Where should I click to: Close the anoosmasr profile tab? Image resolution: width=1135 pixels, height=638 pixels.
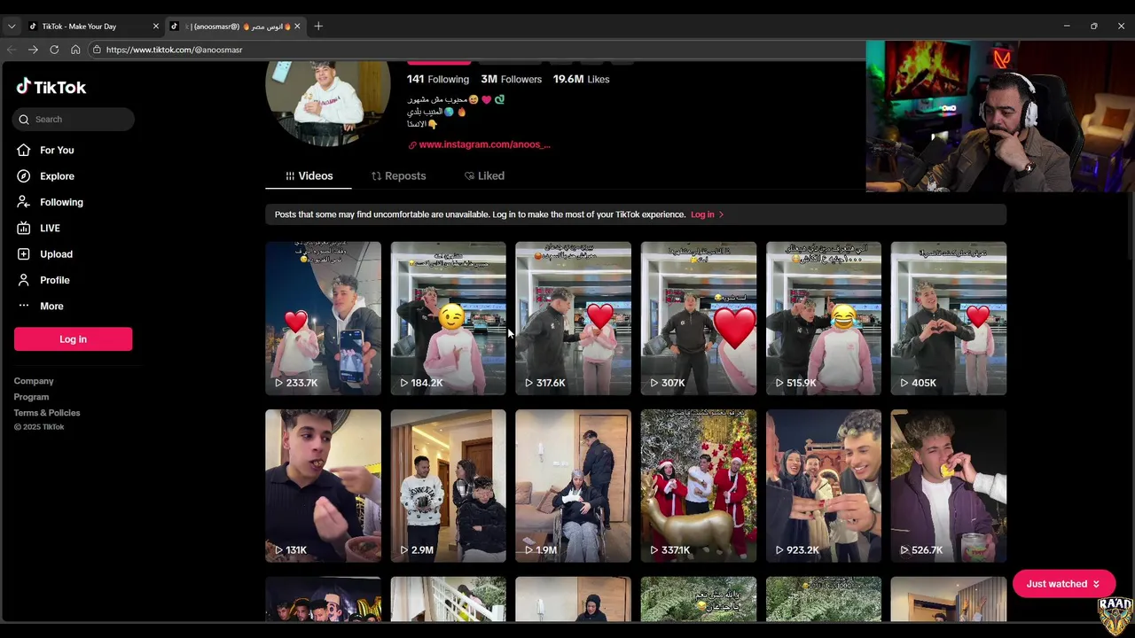297,27
